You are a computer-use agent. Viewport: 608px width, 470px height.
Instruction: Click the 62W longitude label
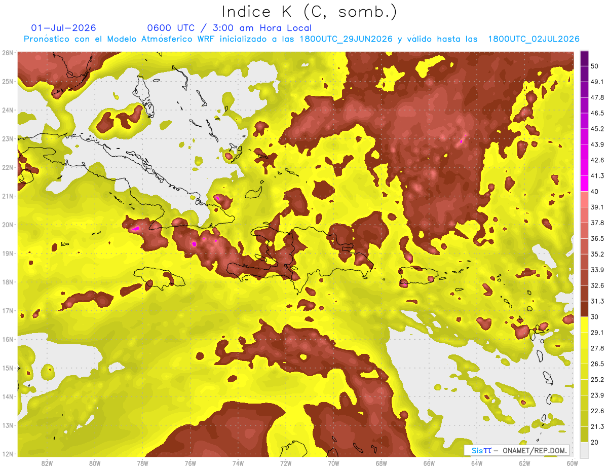(524, 463)
